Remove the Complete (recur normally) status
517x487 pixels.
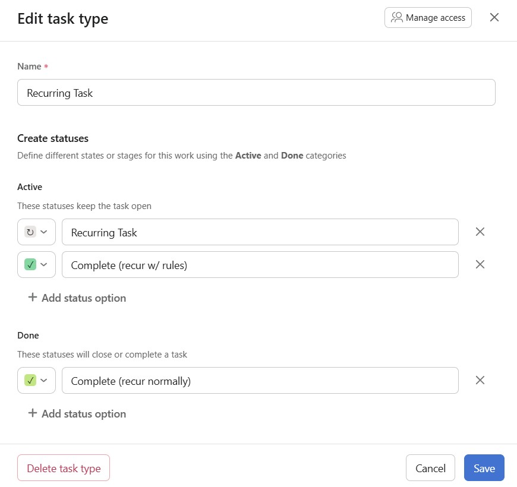[480, 380]
